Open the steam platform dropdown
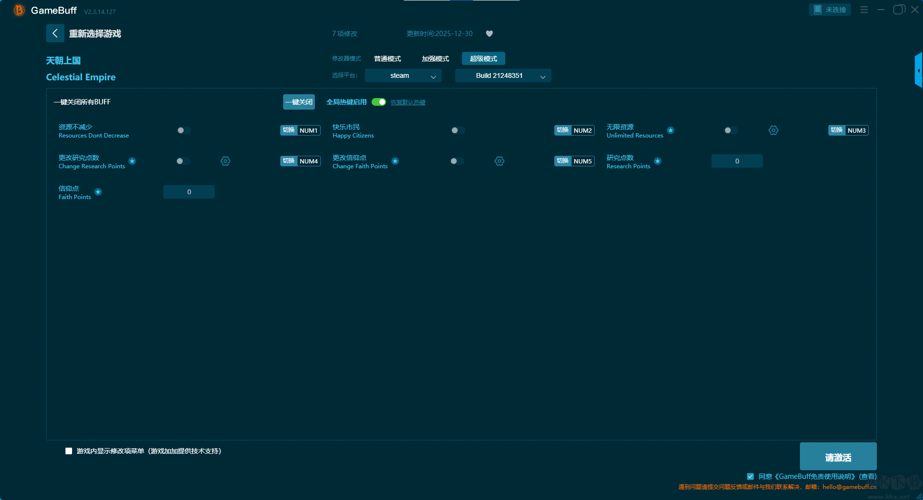The width and height of the screenshot is (923, 500). [x=403, y=75]
